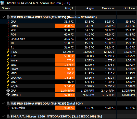Image resolution: width=137 pixels, height=119 pixels.
Task: Click the Maksimum column header
Action: (106, 8)
